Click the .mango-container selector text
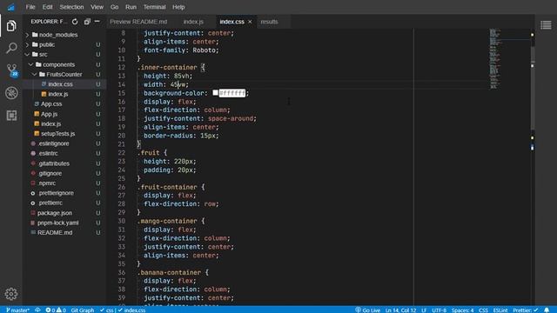The image size is (557, 313). click(x=167, y=221)
